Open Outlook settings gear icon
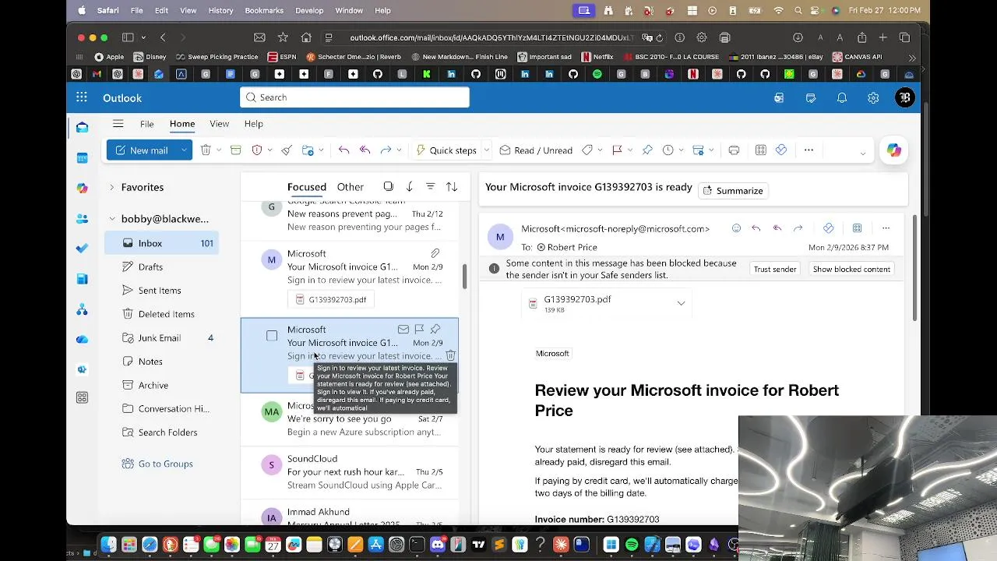 [873, 97]
